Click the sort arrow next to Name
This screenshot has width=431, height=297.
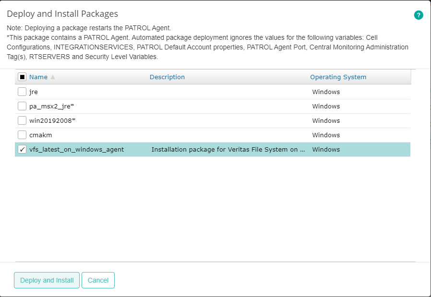[53, 76]
